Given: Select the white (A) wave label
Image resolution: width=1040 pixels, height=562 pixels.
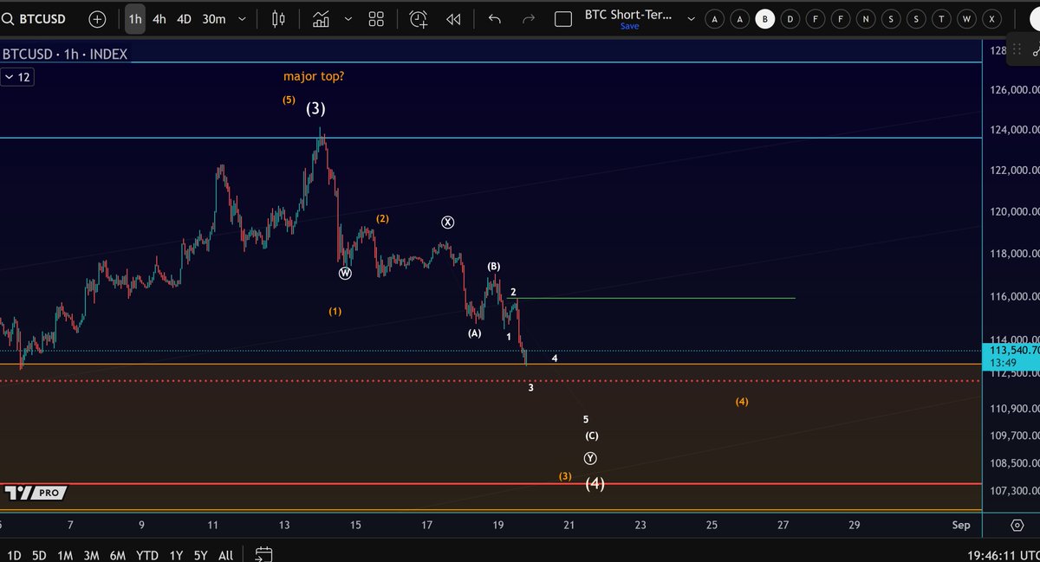Looking at the screenshot, I should (474, 333).
